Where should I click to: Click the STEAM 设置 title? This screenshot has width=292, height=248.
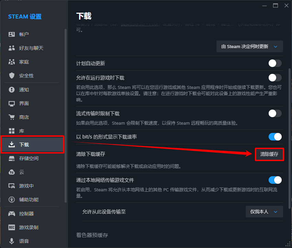tap(25, 16)
